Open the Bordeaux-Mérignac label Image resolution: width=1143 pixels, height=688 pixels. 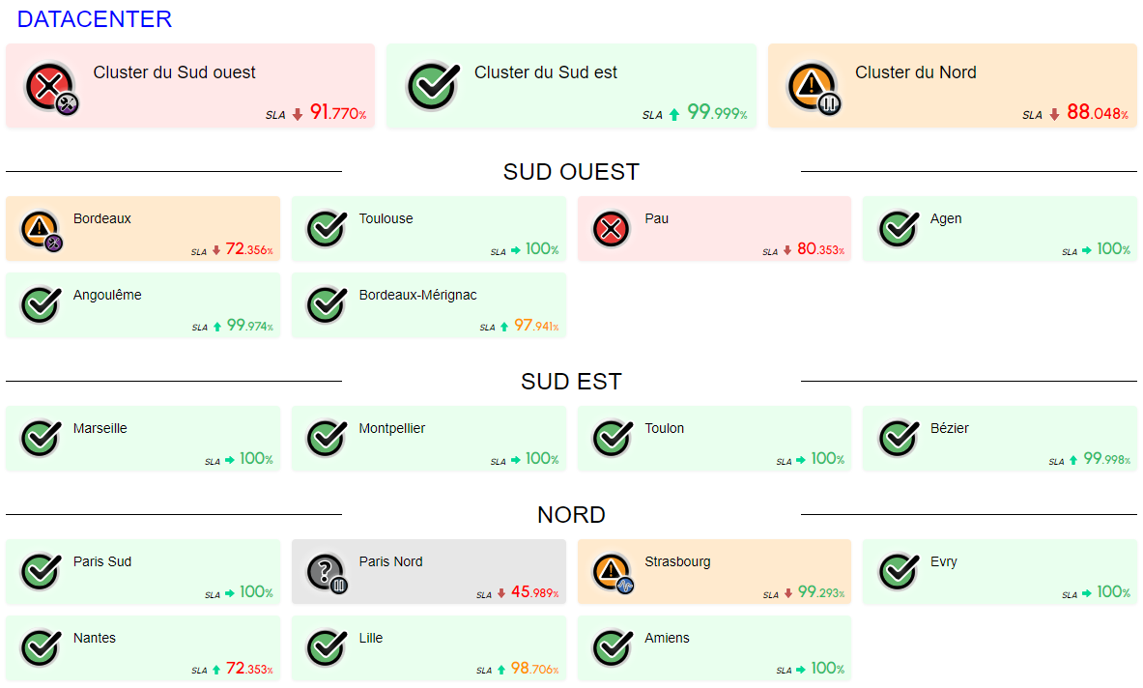point(417,295)
